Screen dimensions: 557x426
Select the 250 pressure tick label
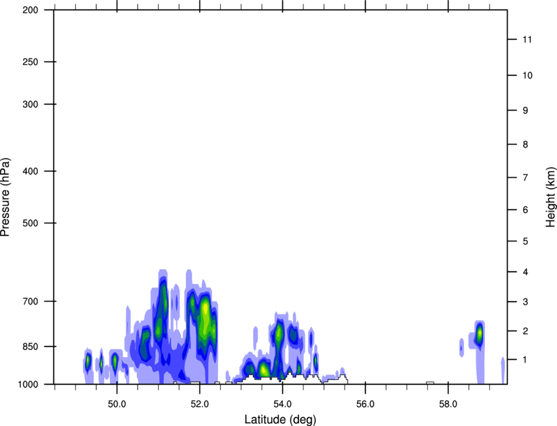[x=30, y=62]
